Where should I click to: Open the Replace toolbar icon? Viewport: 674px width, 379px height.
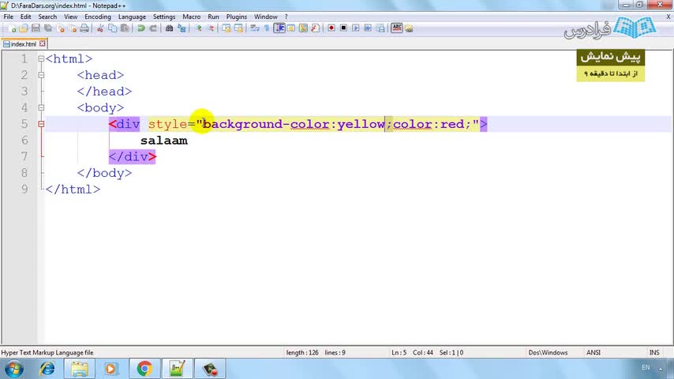[x=182, y=28]
